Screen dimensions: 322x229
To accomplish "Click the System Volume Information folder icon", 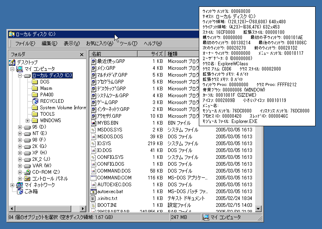I will pos(35,108).
